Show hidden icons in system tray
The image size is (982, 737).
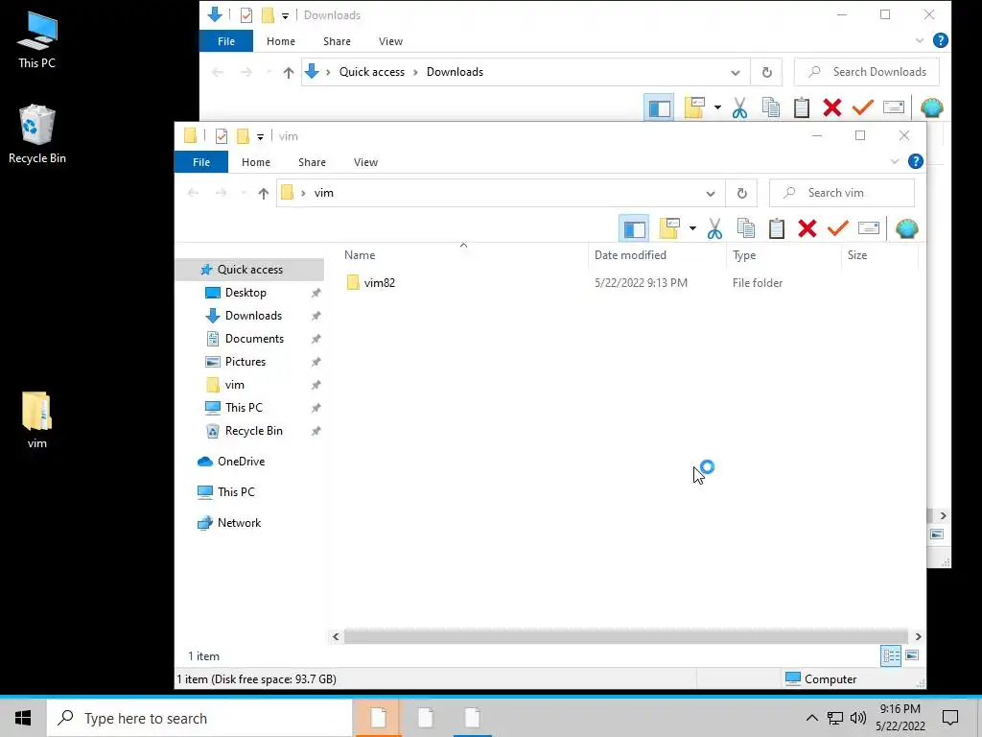[811, 718]
